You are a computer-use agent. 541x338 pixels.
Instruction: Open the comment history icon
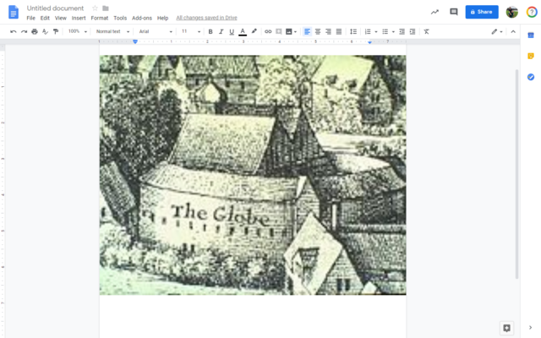point(454,12)
